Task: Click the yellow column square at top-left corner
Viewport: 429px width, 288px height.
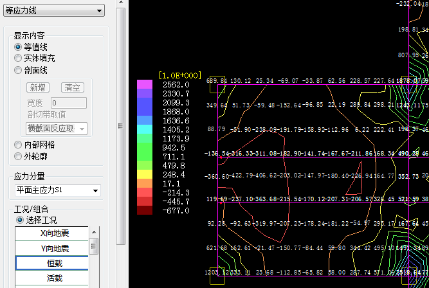Action: click(x=217, y=84)
